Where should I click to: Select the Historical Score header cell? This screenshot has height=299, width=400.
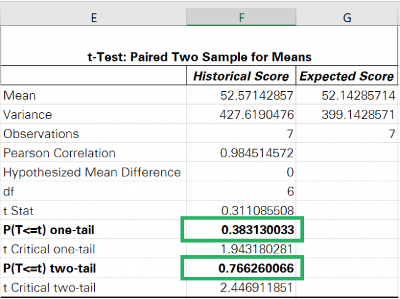241,76
